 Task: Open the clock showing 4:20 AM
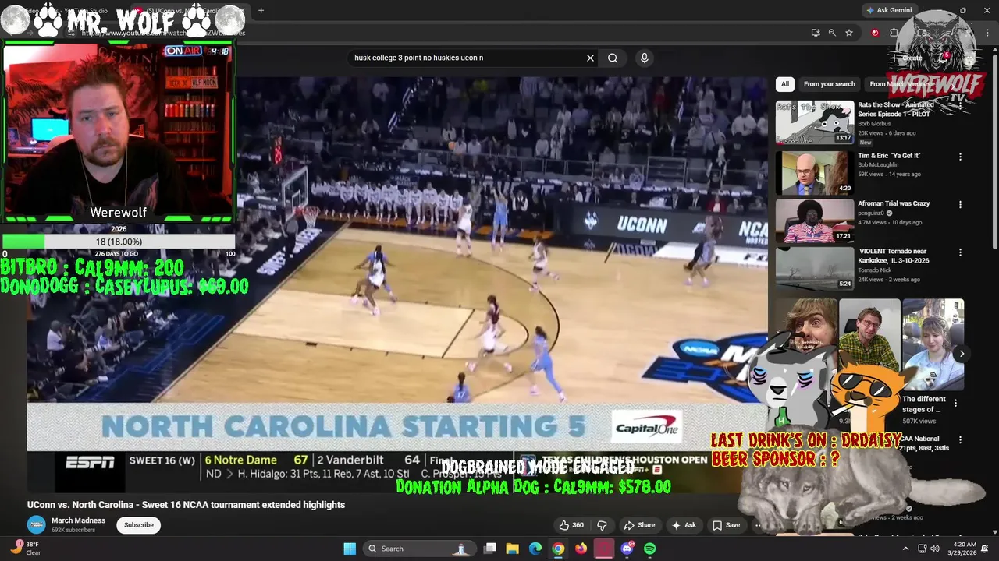point(962,549)
